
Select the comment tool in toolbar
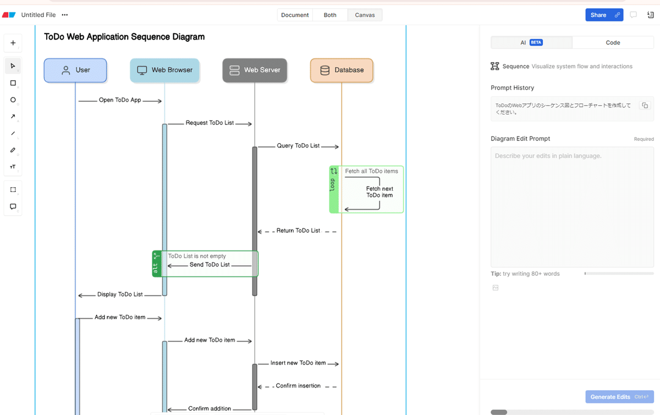pos(13,206)
